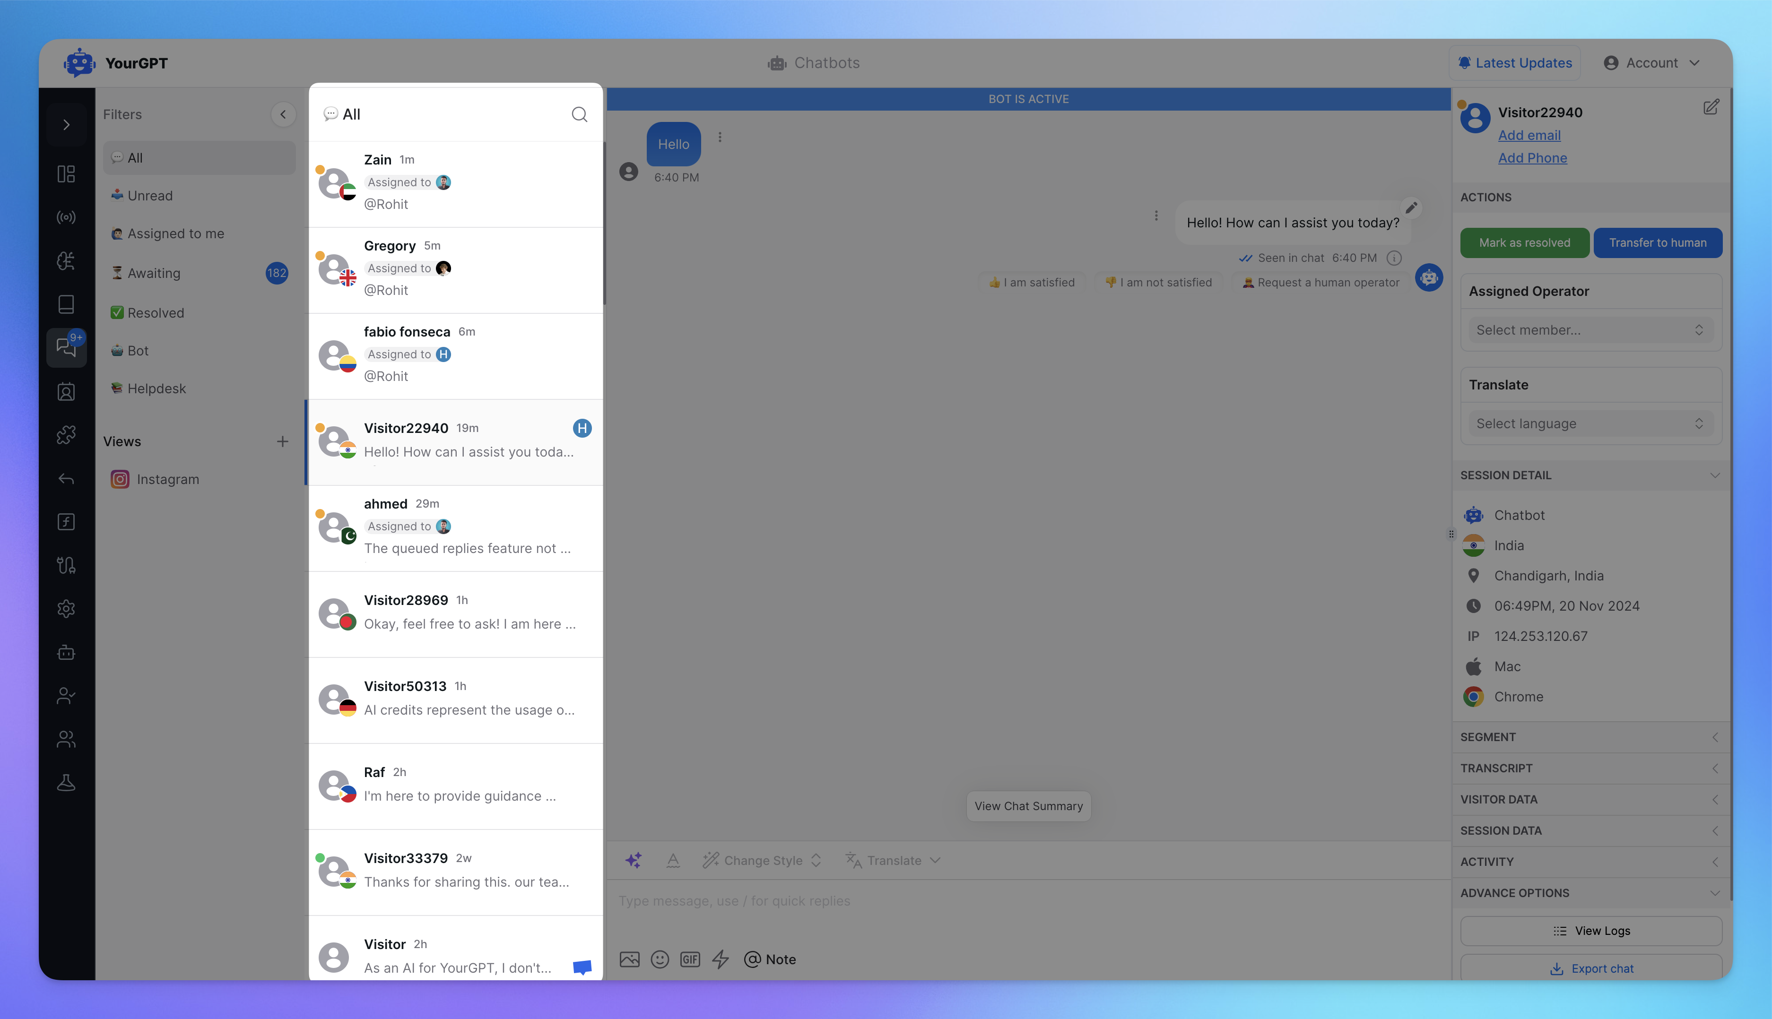Open the integrations puzzle icon in sidebar

pos(67,435)
